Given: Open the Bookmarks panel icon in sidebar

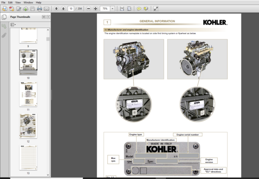Looking at the screenshot, I should (x=4, y=26).
